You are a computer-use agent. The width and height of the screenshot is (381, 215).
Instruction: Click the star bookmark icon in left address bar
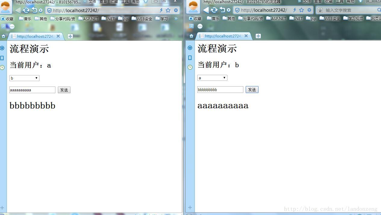(x=168, y=10)
